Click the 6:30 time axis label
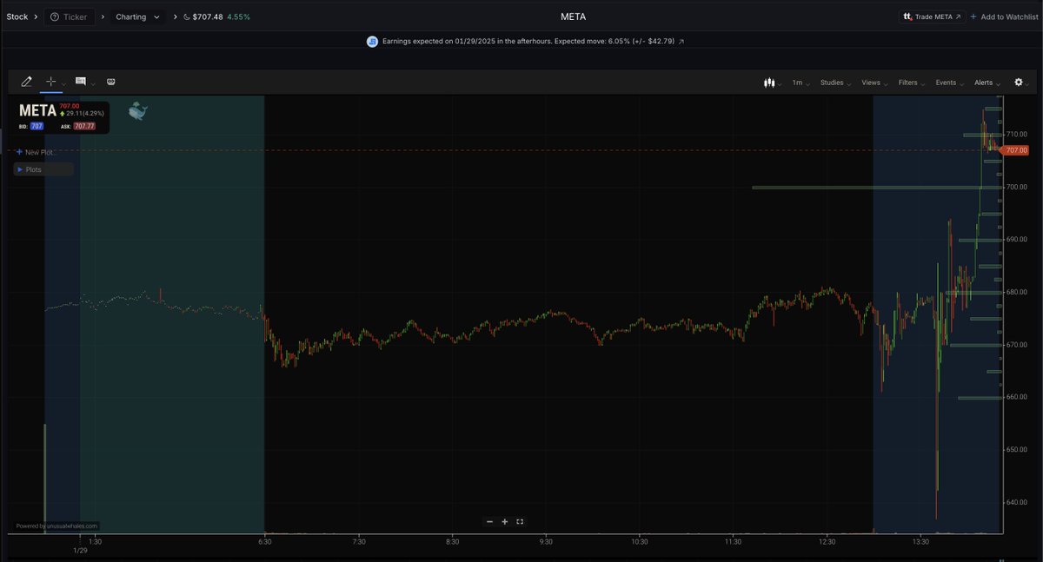The width and height of the screenshot is (1043, 562). 264,542
